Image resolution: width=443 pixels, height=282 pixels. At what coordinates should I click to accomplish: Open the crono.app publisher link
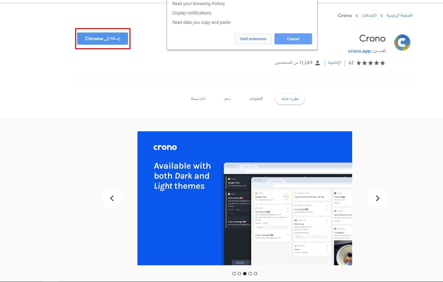[x=359, y=51]
